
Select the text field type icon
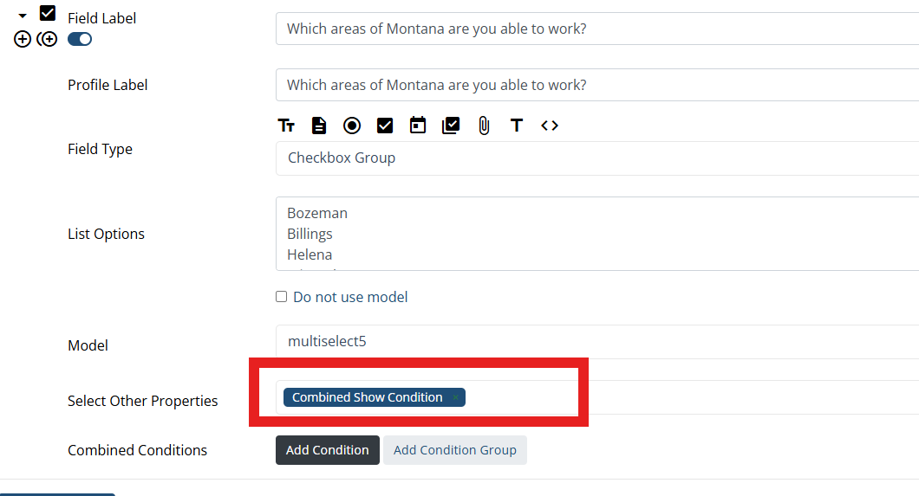(x=286, y=126)
